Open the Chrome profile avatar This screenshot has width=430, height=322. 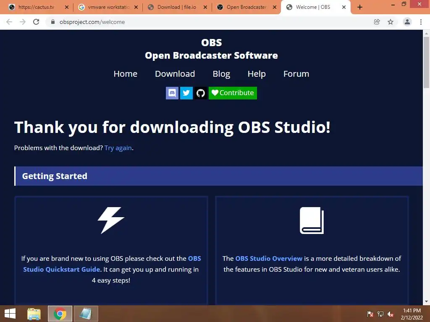tap(407, 22)
